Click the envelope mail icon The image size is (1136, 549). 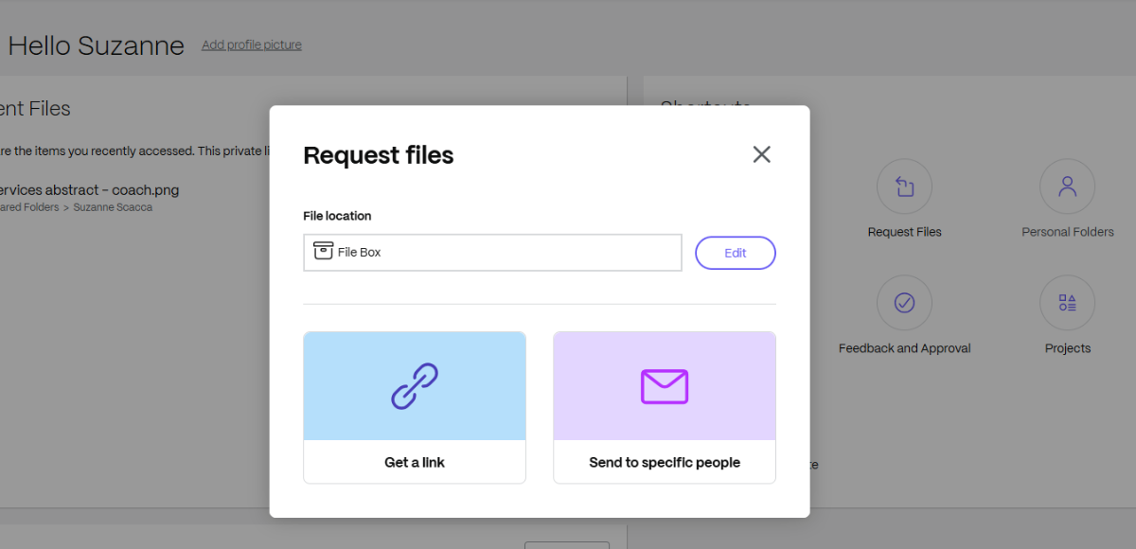pos(665,386)
